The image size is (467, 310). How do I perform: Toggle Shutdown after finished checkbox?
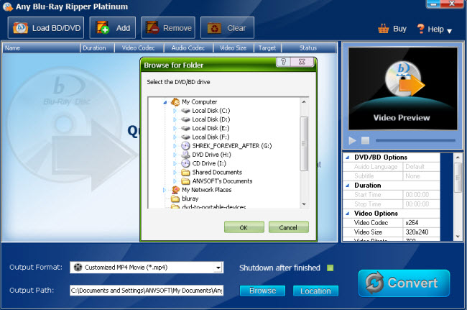point(330,268)
